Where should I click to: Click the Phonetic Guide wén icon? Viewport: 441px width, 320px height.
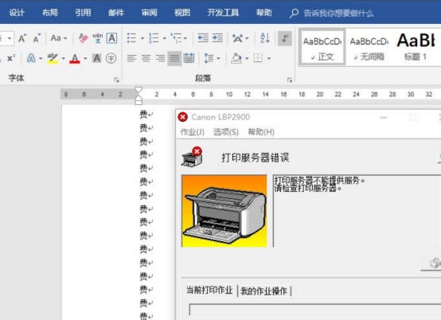coord(97,38)
